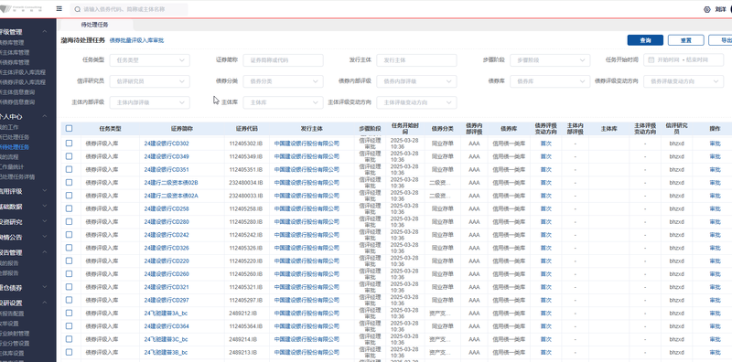The image size is (732, 362).
Task: Tick the select-all checkbox in table header
Action: pos(70,128)
